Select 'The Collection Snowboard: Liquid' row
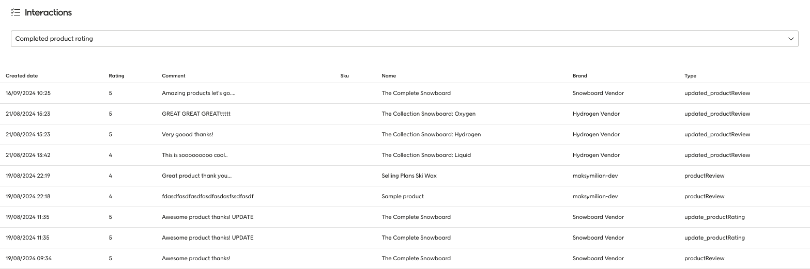 [x=405, y=155]
